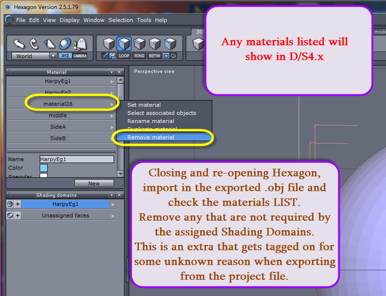This screenshot has width=386, height=296.
Task: Choose the highlighted face selection cube
Action: (x=124, y=44)
